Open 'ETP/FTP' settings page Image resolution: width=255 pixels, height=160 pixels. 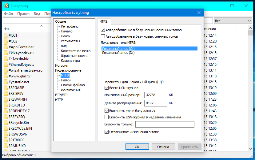pyautogui.click(x=61, y=95)
